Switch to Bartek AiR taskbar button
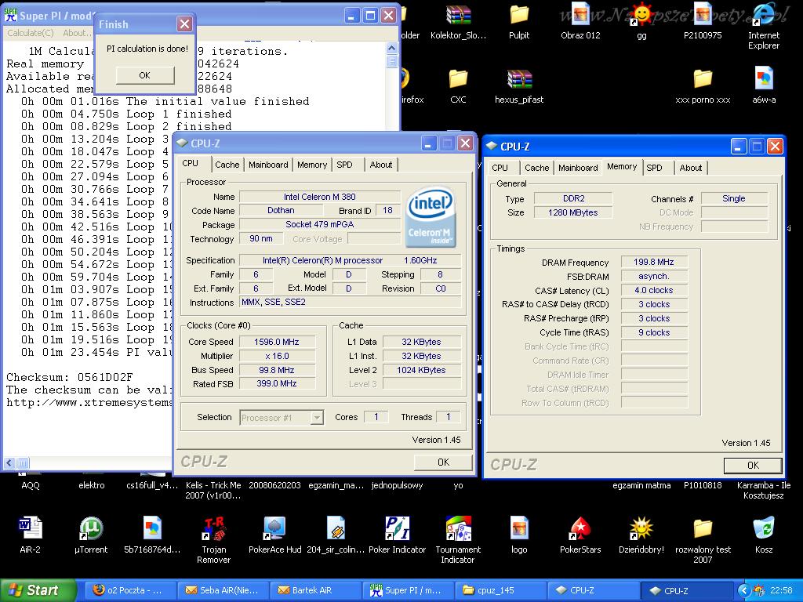 tap(315, 590)
